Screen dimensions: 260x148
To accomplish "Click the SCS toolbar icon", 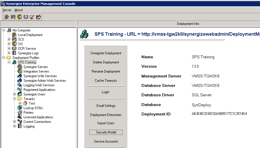I will pos(13,17).
